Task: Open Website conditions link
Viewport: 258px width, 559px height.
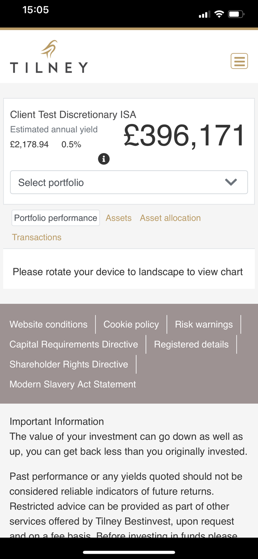Action: pos(48,324)
